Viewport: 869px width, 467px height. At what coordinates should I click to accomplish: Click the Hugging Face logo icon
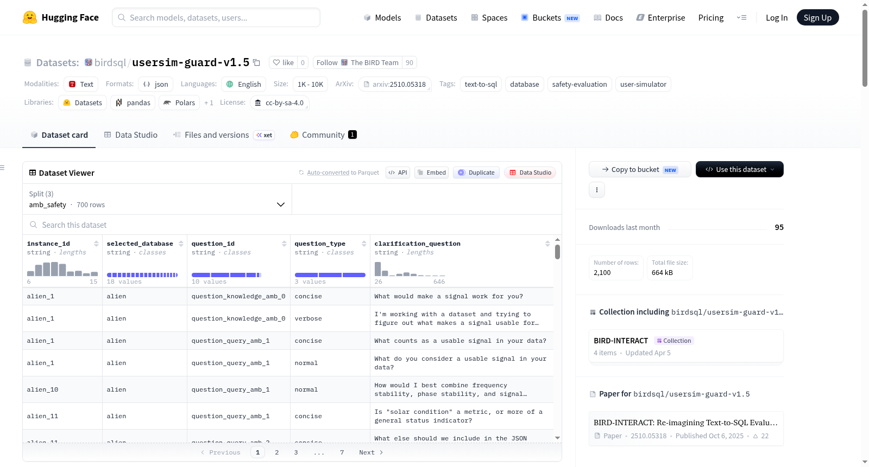click(30, 17)
